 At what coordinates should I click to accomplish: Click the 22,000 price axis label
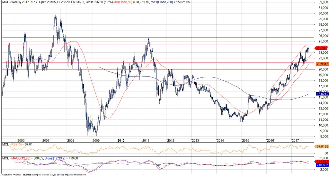click(x=323, y=58)
